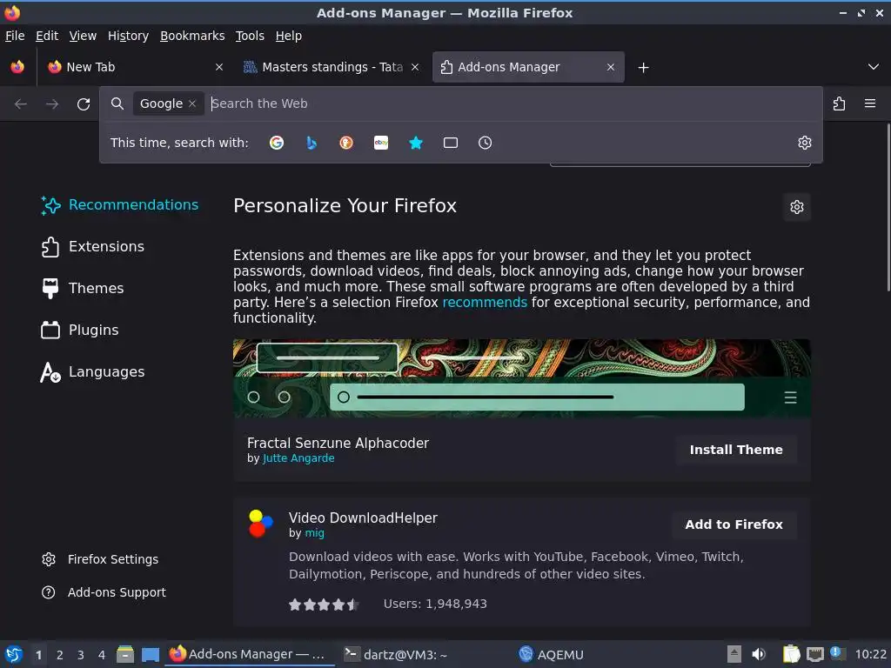The height and width of the screenshot is (668, 891).
Task: Switch to workspace 2 in the taskbar
Action: (x=60, y=655)
